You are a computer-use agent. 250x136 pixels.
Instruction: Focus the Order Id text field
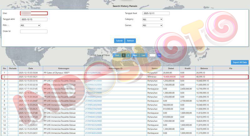(33, 31)
